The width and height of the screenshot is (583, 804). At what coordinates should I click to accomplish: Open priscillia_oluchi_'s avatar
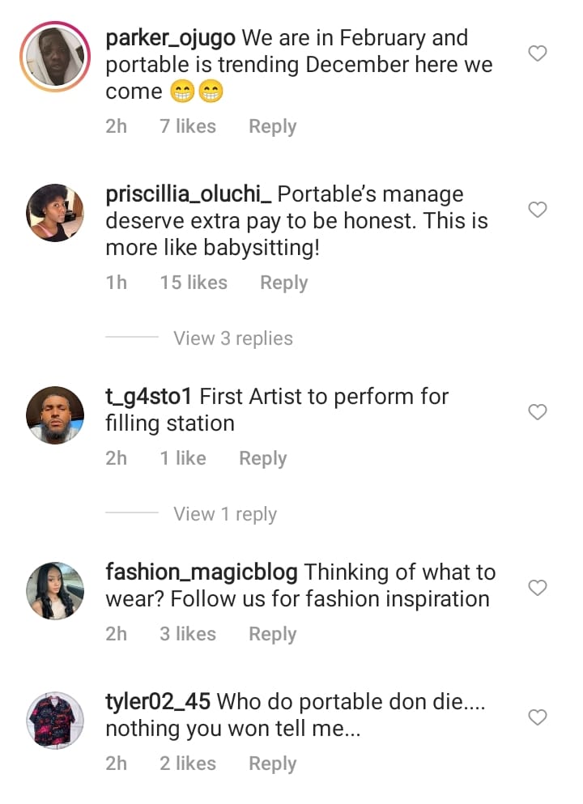pos(55,212)
